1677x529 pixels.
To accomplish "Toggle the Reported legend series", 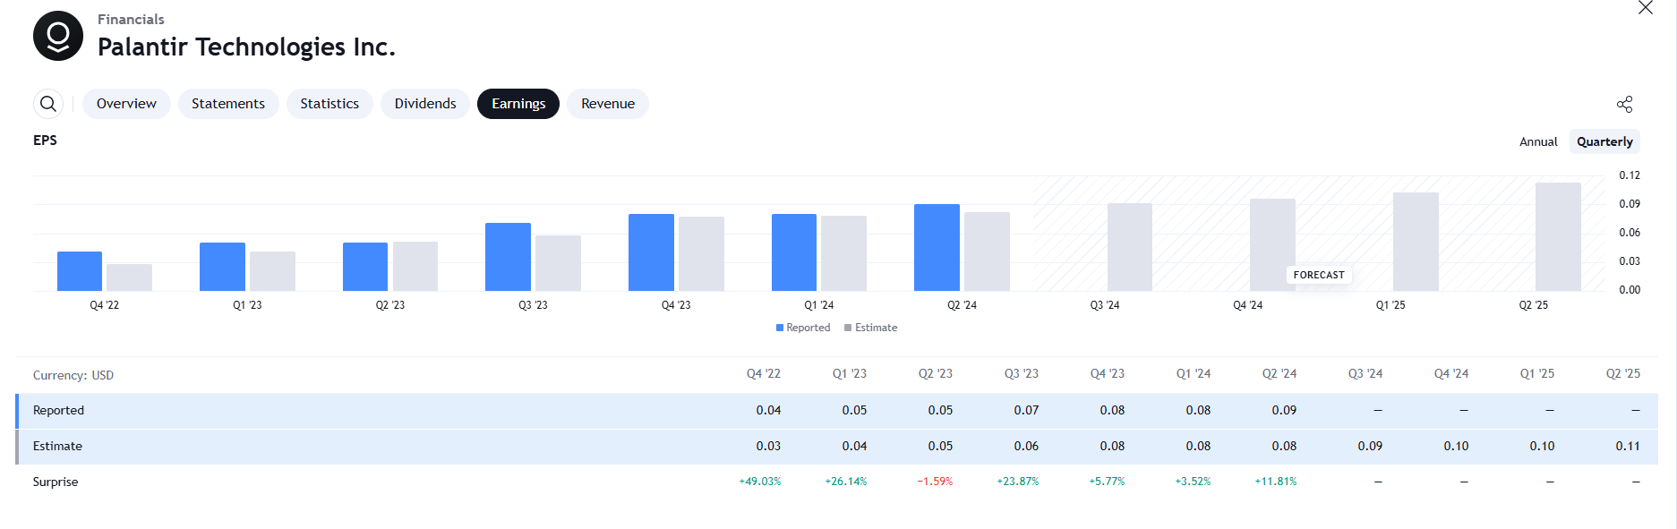I will pyautogui.click(x=803, y=328).
